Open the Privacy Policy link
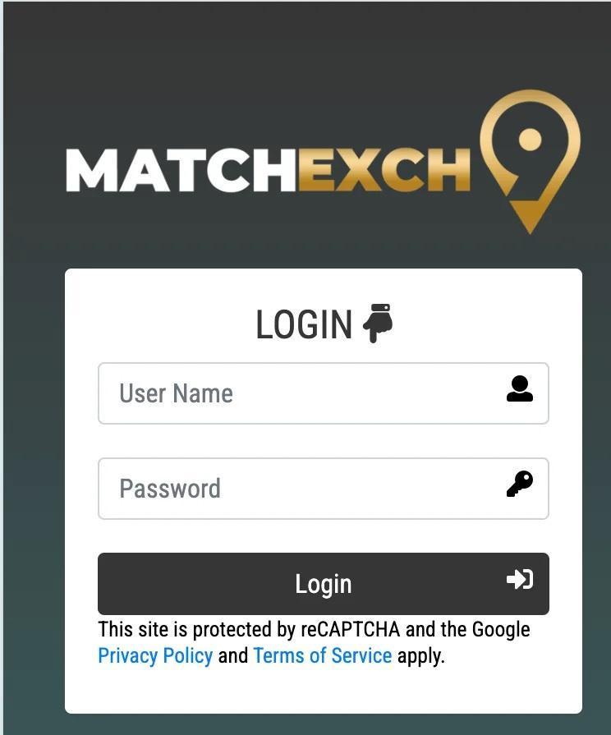The width and height of the screenshot is (611, 735). coord(155,655)
